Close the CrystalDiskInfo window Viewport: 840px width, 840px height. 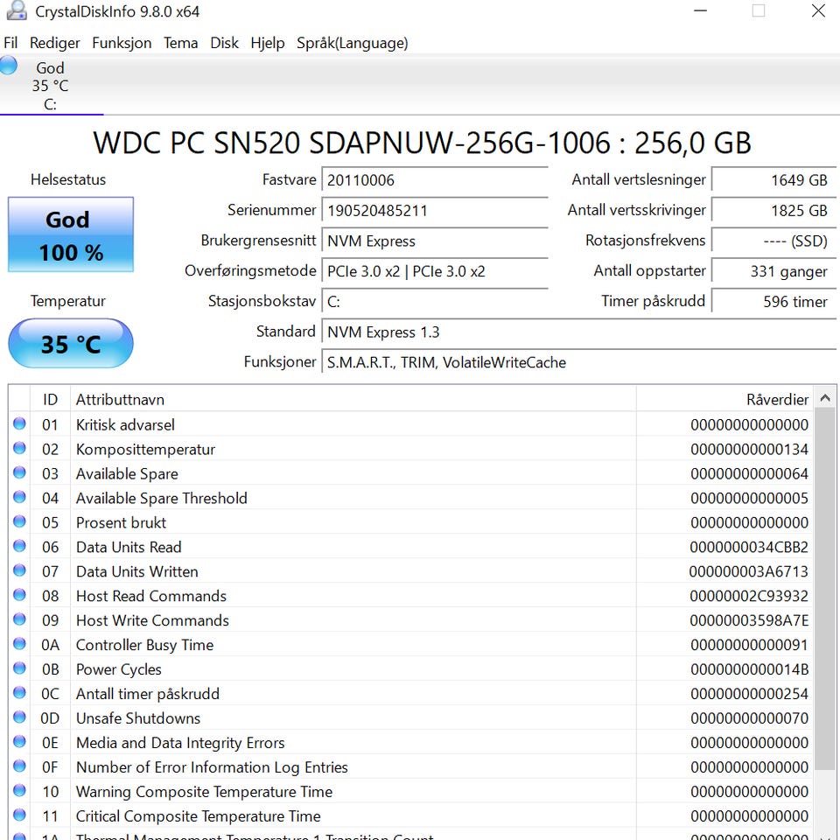(818, 10)
